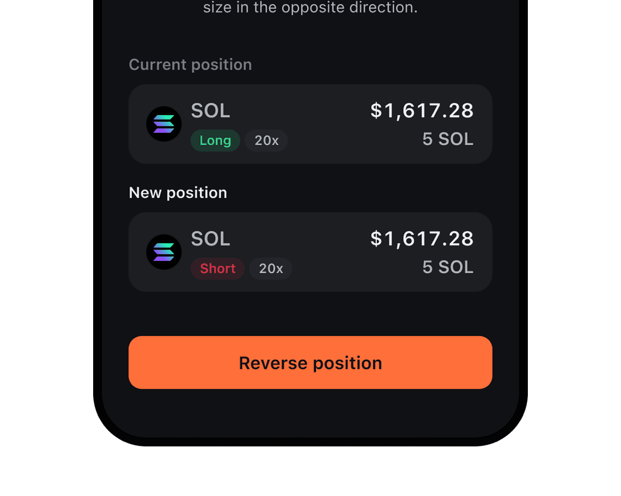Viewport: 621px width, 496px height.
Task: Click the Current position heading
Action: (x=190, y=65)
